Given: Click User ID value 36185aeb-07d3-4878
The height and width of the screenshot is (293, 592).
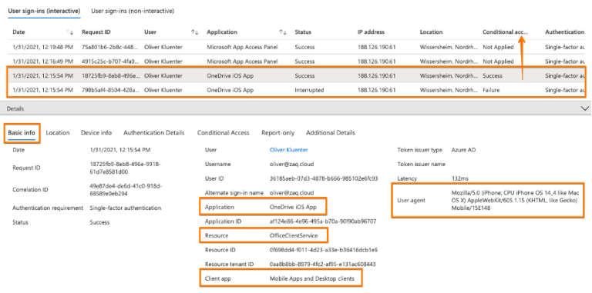Looking at the screenshot, I should [x=324, y=178].
